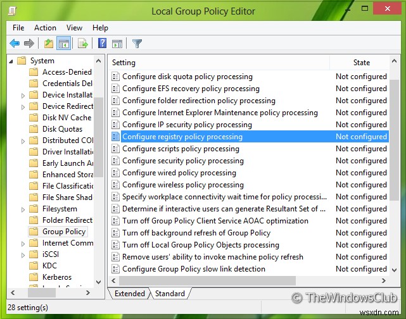Click the Up one level folder icon
Viewport: 406px width, 319px height.
pyautogui.click(x=48, y=43)
